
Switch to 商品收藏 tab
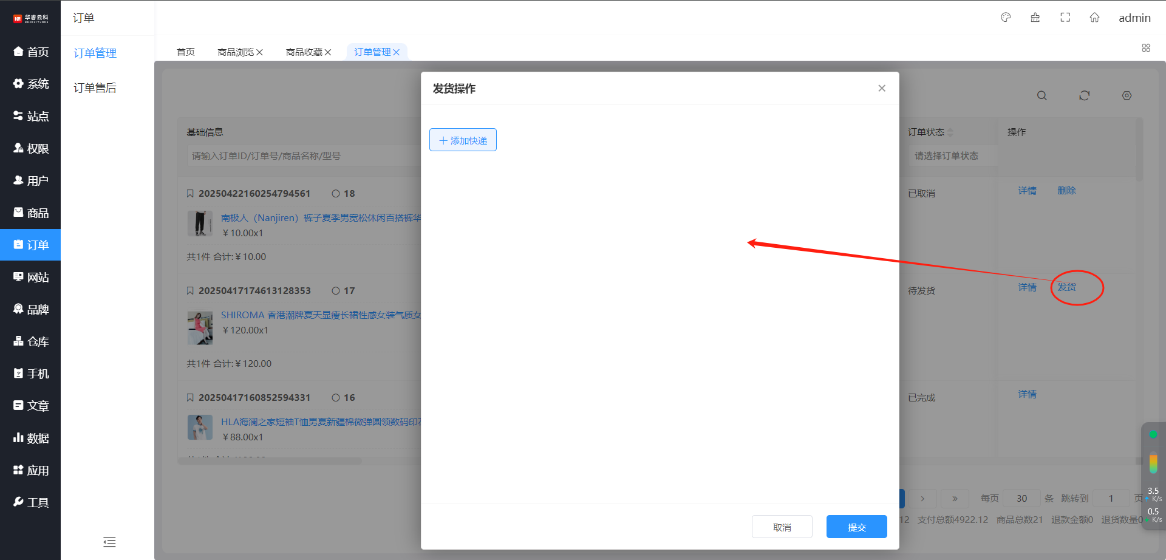point(304,52)
